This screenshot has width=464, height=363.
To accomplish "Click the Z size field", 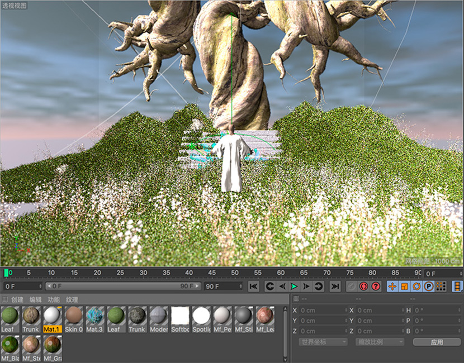I will coord(380,331).
